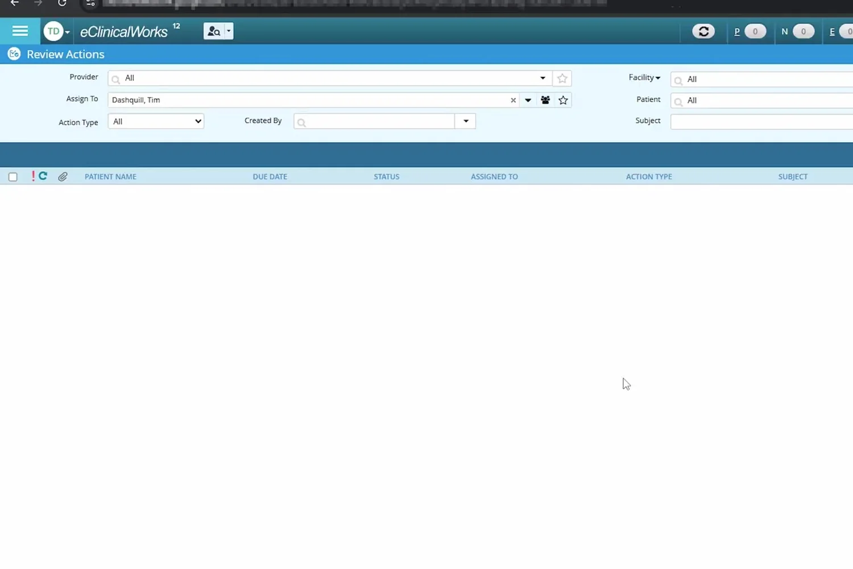Image resolution: width=853 pixels, height=569 pixels.
Task: Sort by the Subject column header
Action: coord(793,177)
